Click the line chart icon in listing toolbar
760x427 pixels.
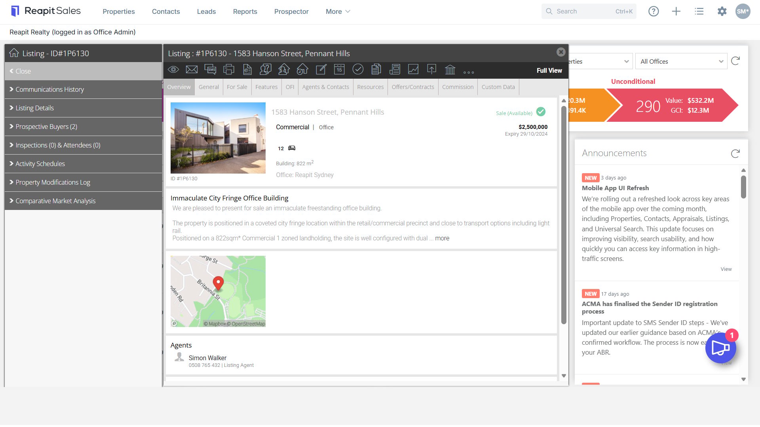pos(413,70)
